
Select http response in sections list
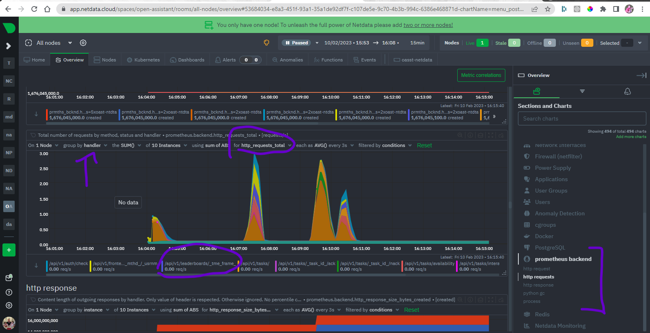(538, 285)
